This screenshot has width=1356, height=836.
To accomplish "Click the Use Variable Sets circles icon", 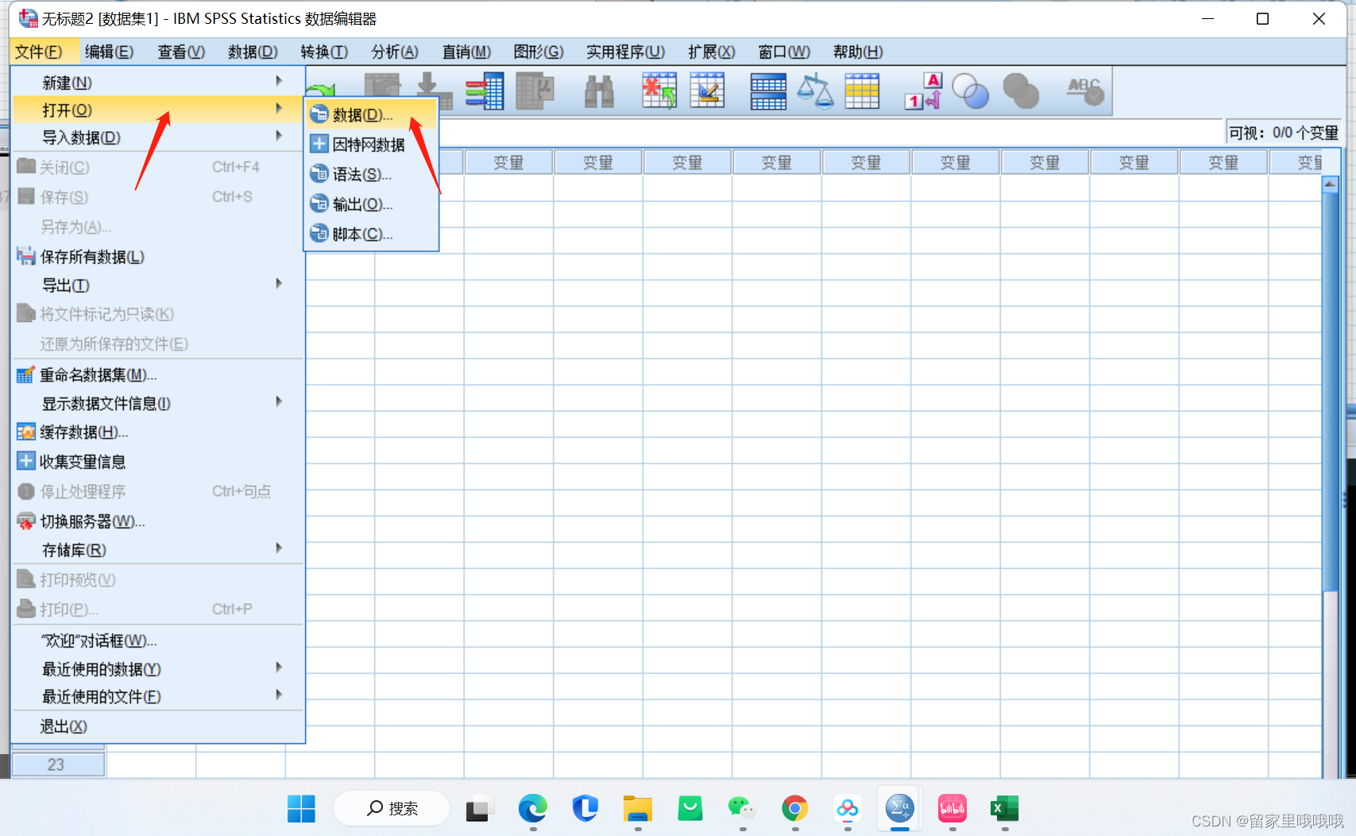I will [970, 91].
